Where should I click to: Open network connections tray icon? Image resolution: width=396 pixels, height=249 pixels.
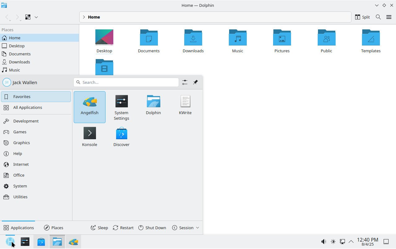[x=342, y=242]
